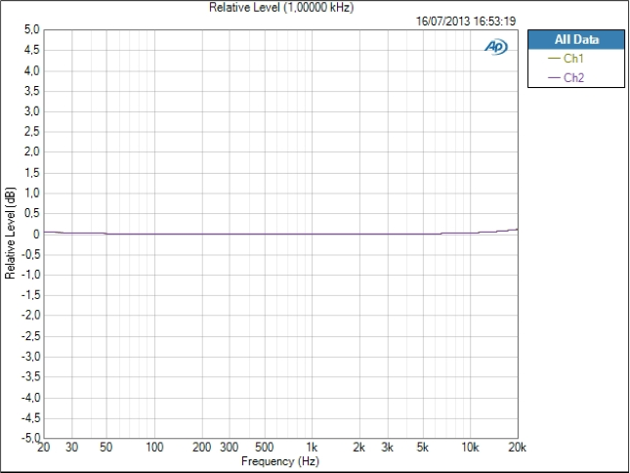630x473 pixels.
Task: Click the Ch1 olive line swatch
Action: point(554,59)
